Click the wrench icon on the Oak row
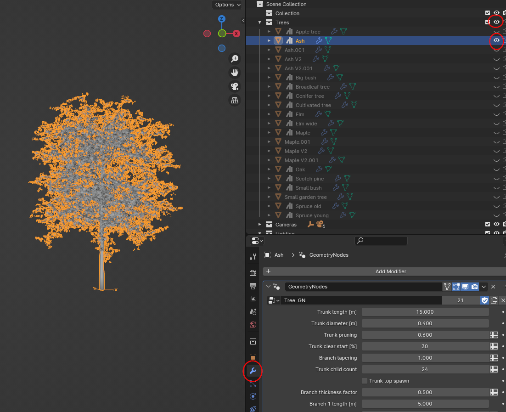Screen dimensions: 506x412 coord(319,169)
